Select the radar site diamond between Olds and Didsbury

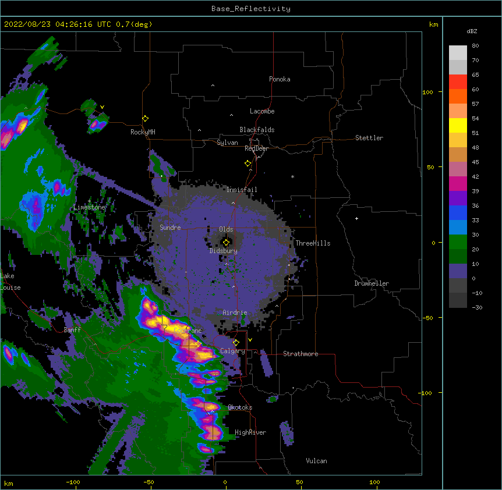coord(226,243)
